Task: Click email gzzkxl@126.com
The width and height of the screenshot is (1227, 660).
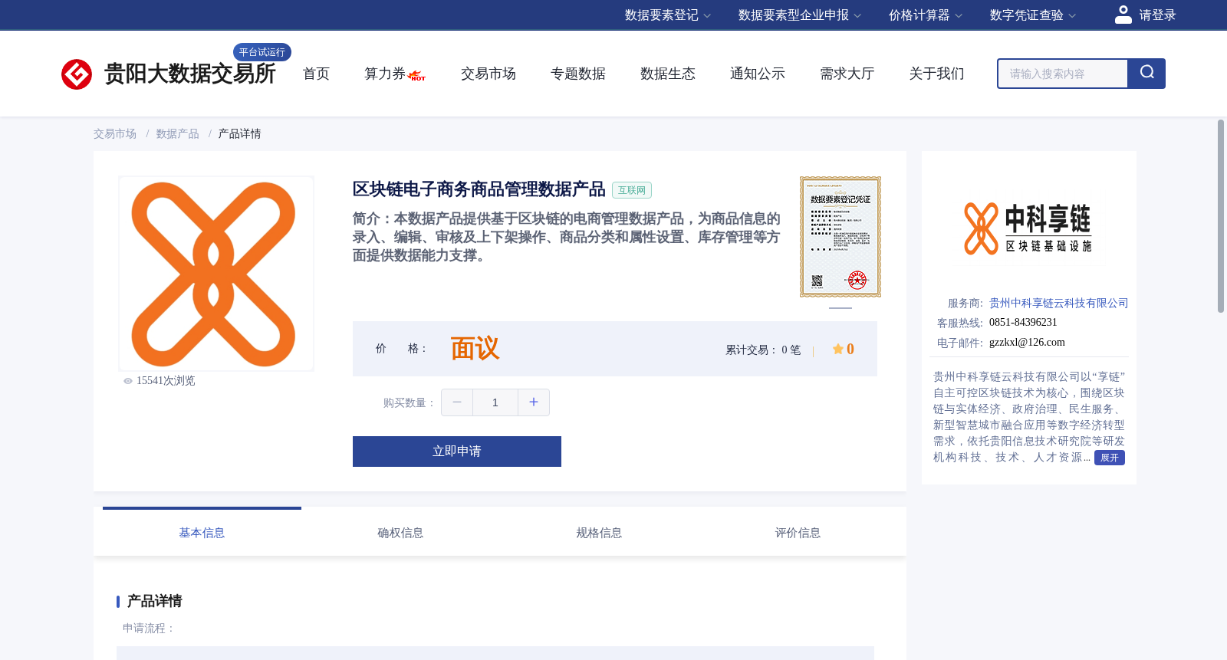Action: tap(1027, 343)
